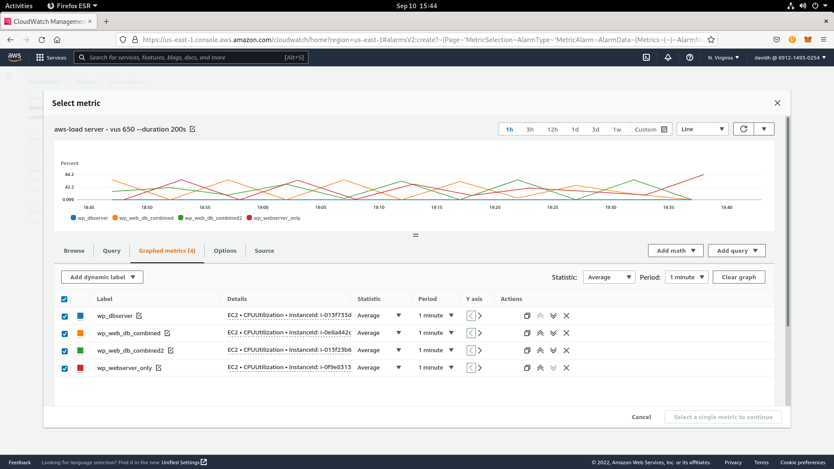Duplicate the wp_dbserver metric row

click(x=527, y=316)
